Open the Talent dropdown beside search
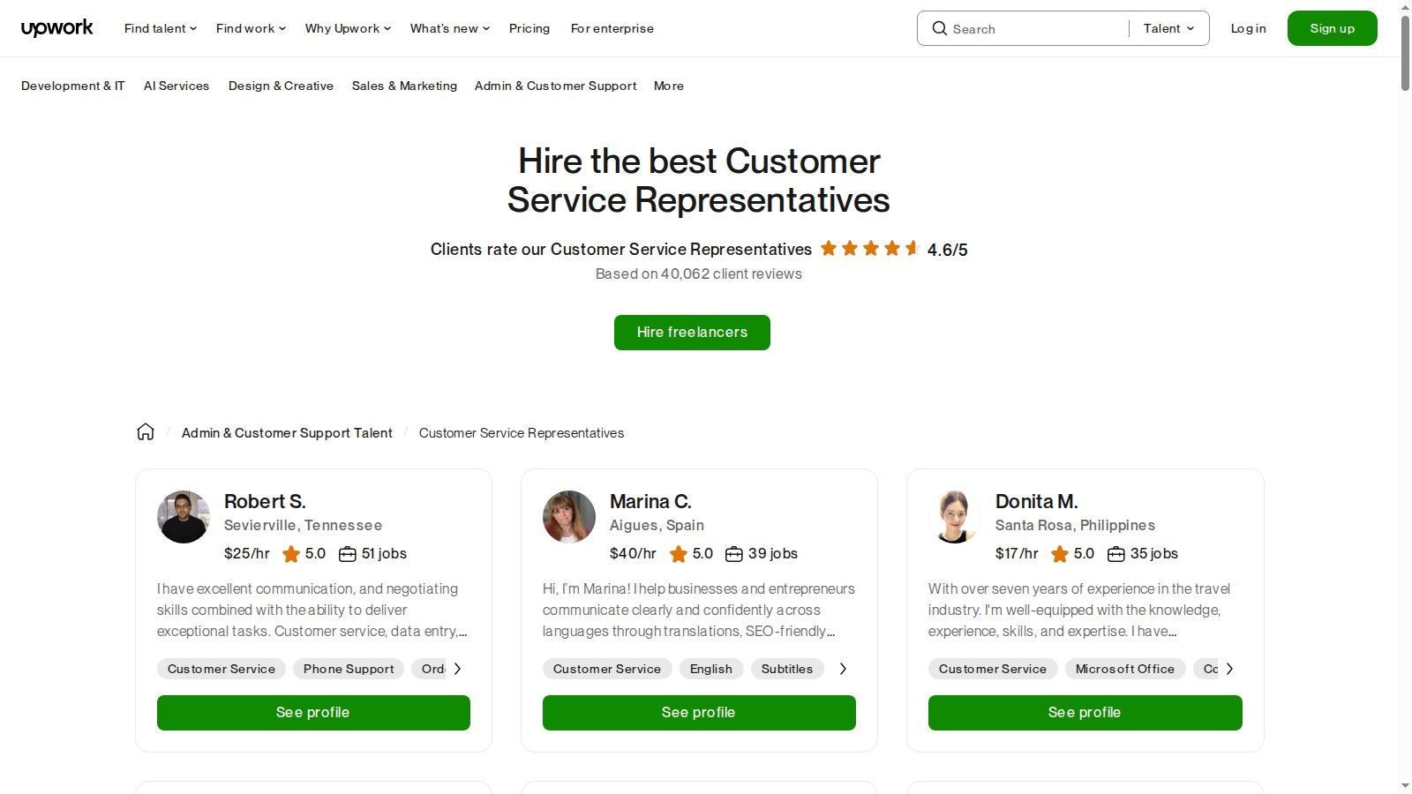The width and height of the screenshot is (1412, 794). [x=1168, y=28]
